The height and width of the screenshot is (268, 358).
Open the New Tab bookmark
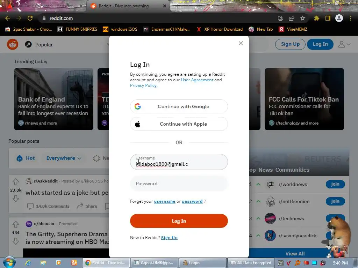261,29
